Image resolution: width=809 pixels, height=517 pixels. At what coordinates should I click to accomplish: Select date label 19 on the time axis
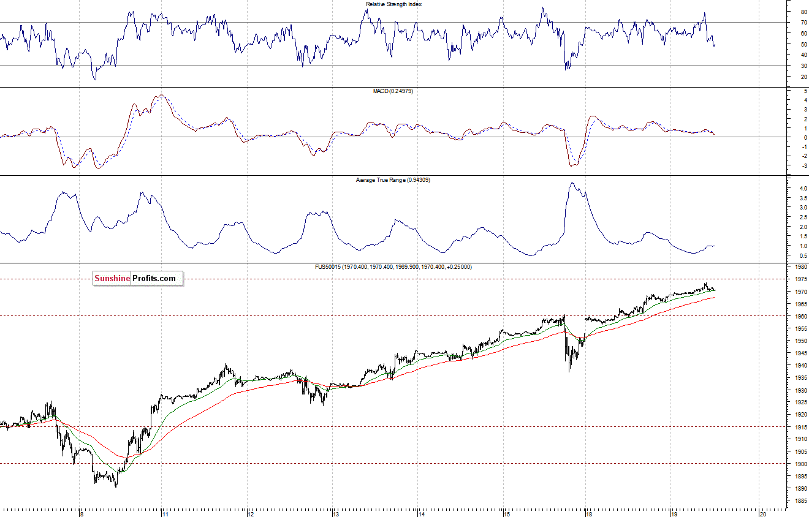point(674,513)
